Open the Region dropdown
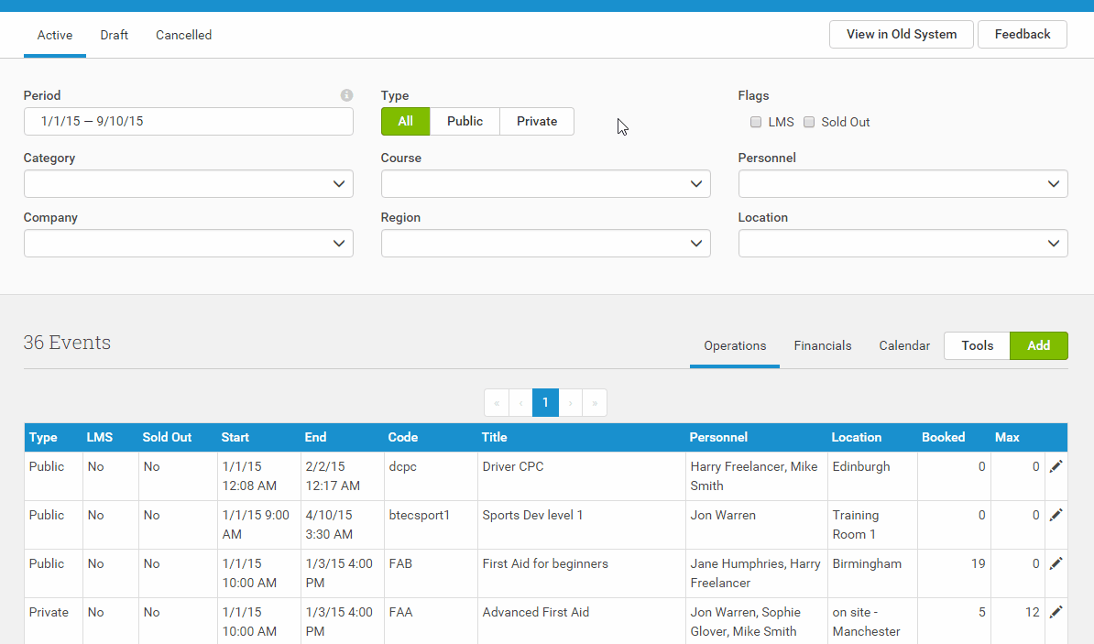 tap(545, 244)
